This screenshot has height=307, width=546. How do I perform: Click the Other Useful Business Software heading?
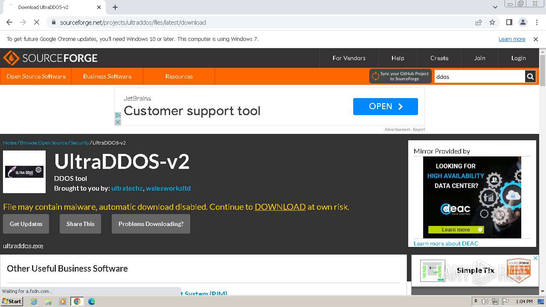tap(67, 269)
